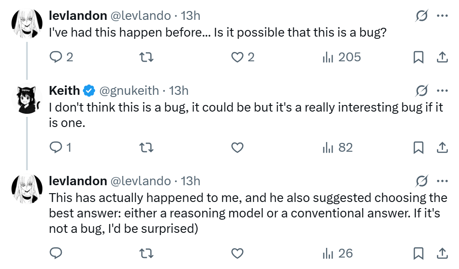Bookmark levlandon's first tweet
This screenshot has width=459, height=269.
(x=418, y=57)
